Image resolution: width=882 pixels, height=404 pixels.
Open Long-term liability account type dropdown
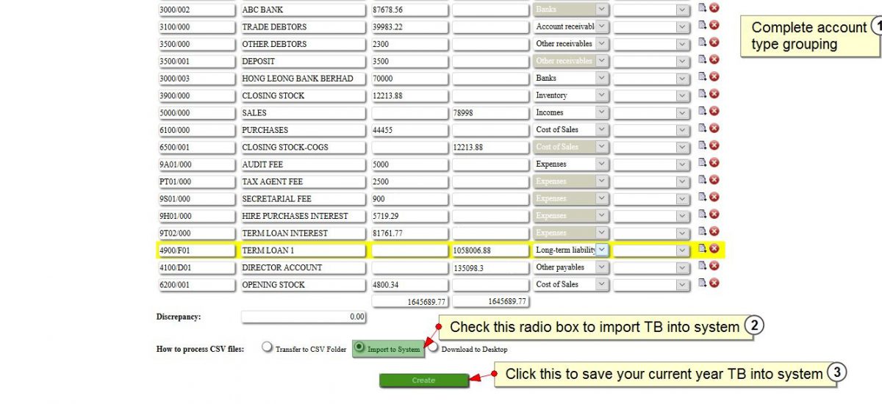[601, 250]
